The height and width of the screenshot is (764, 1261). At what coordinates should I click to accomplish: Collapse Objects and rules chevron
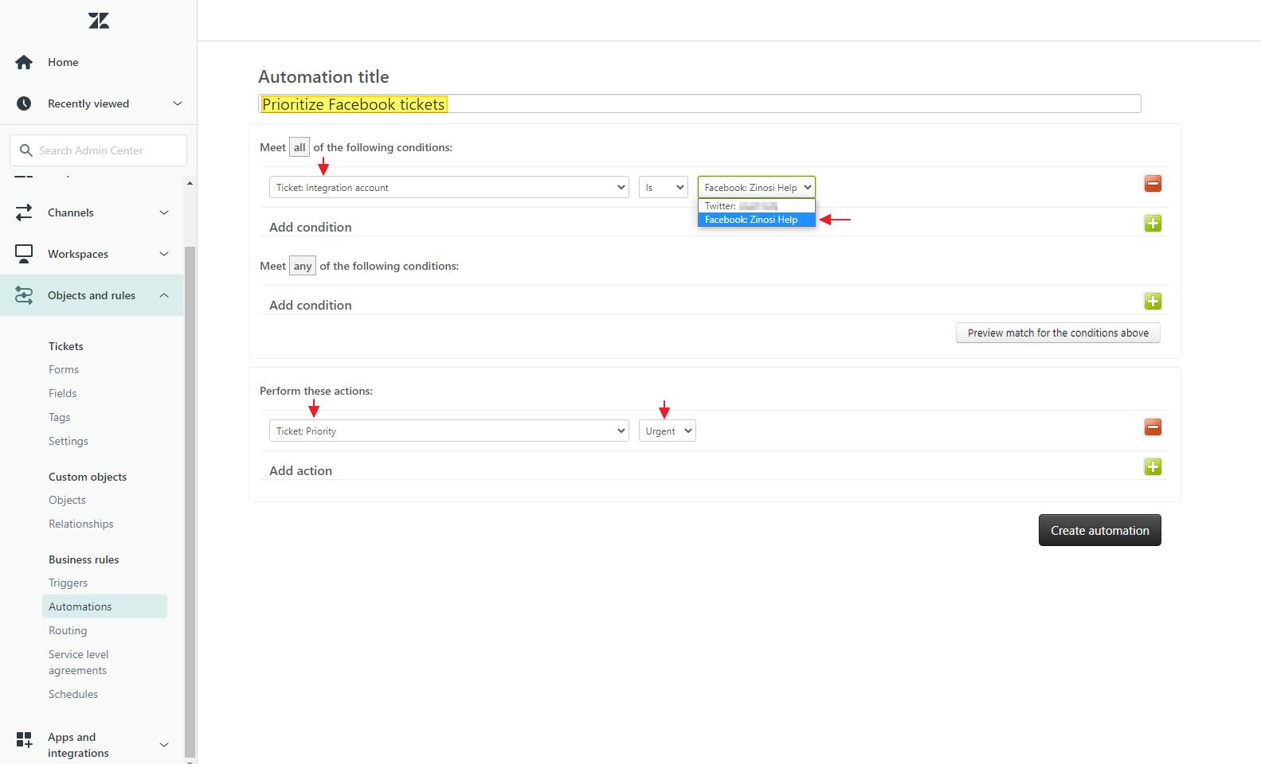tap(164, 295)
